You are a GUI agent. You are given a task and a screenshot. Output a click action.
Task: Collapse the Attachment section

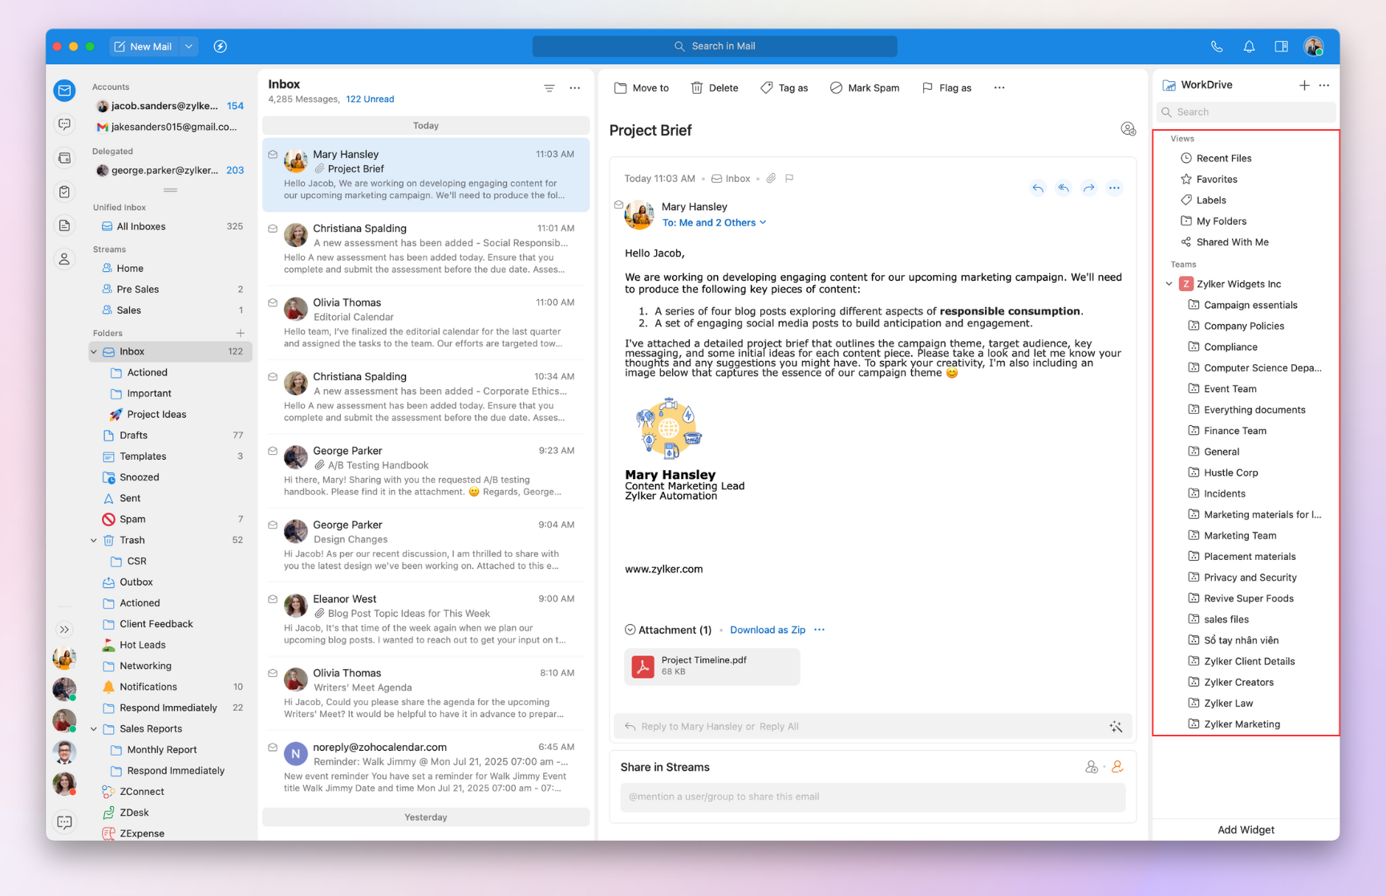coord(630,630)
